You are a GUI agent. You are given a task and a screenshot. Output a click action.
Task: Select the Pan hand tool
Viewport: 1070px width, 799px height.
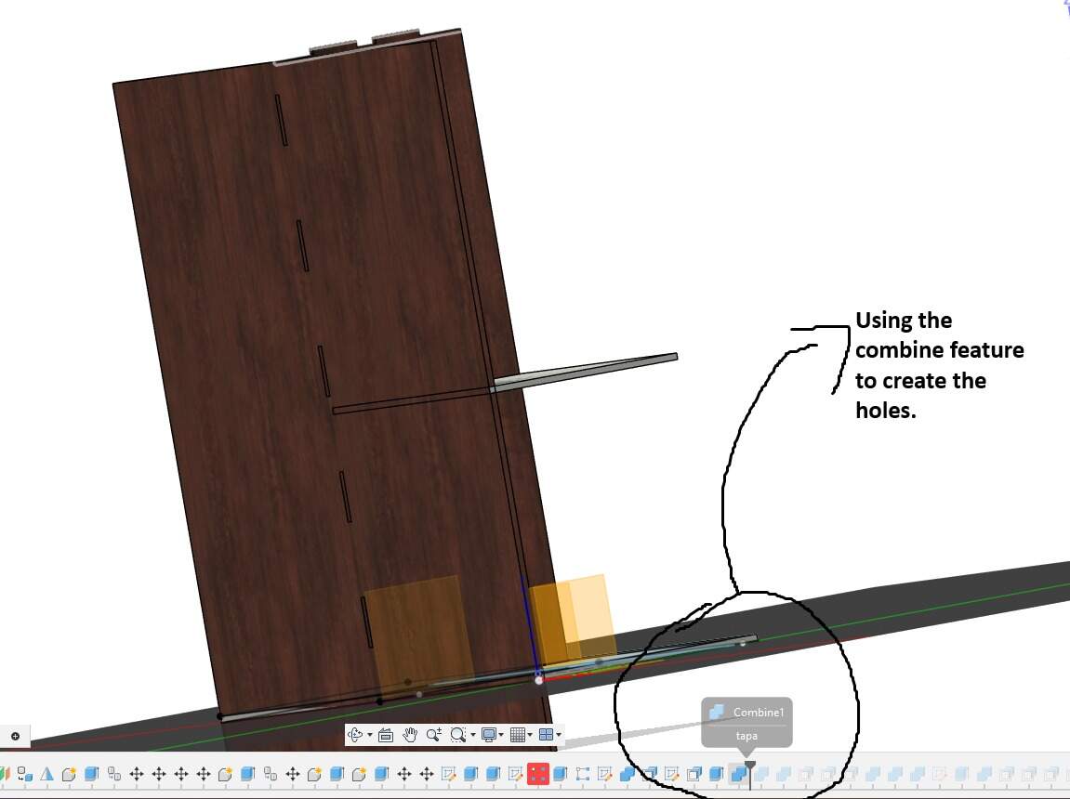[410, 734]
